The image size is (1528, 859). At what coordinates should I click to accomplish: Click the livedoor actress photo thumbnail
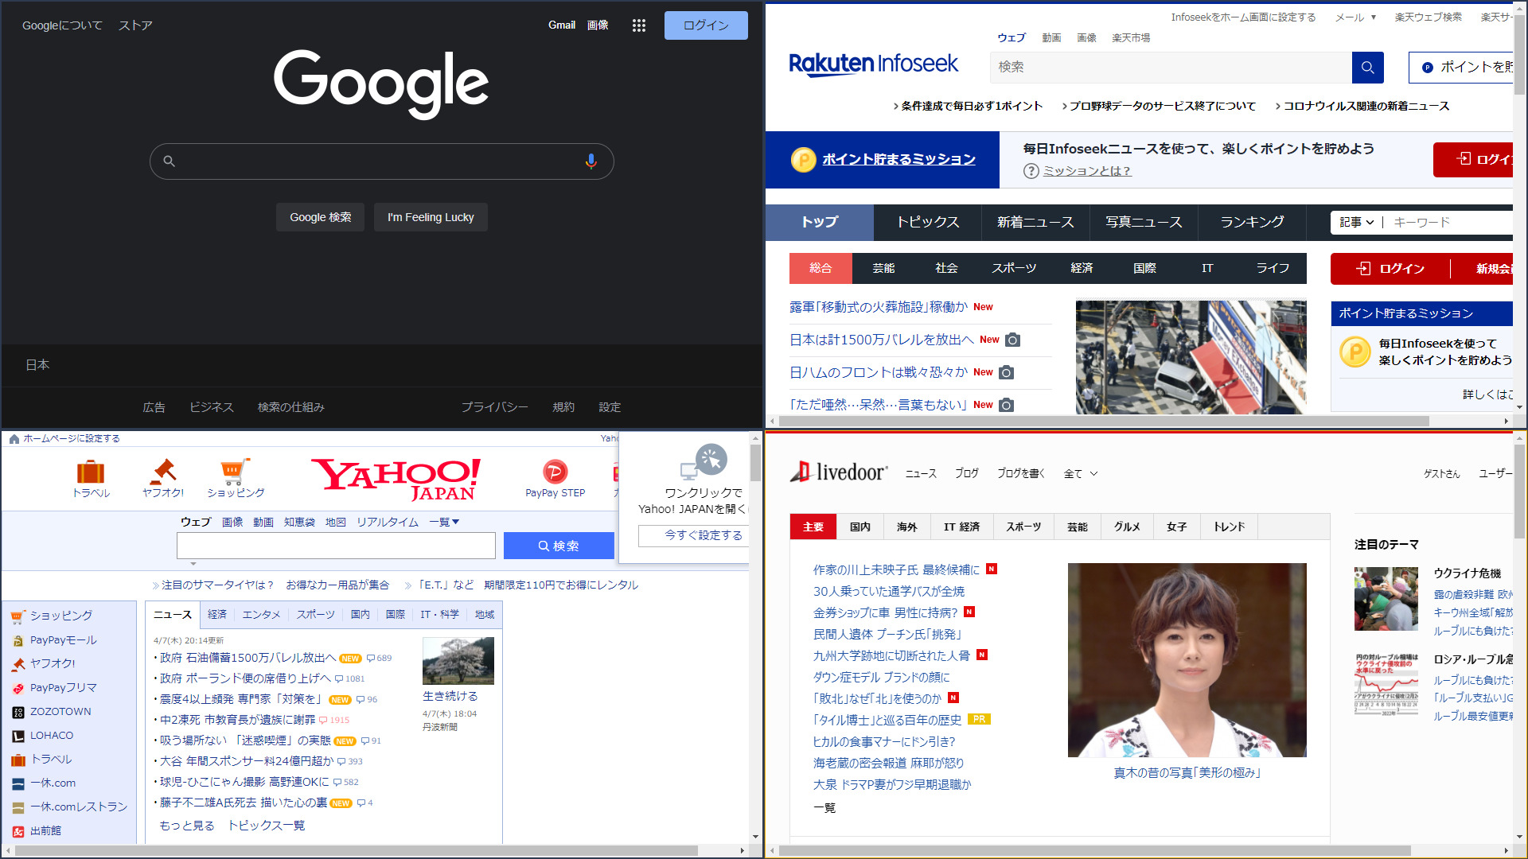1187,660
